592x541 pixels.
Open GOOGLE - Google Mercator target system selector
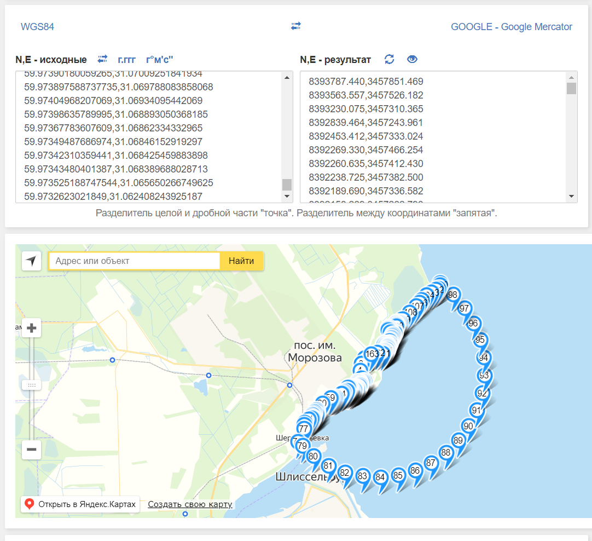(x=511, y=27)
